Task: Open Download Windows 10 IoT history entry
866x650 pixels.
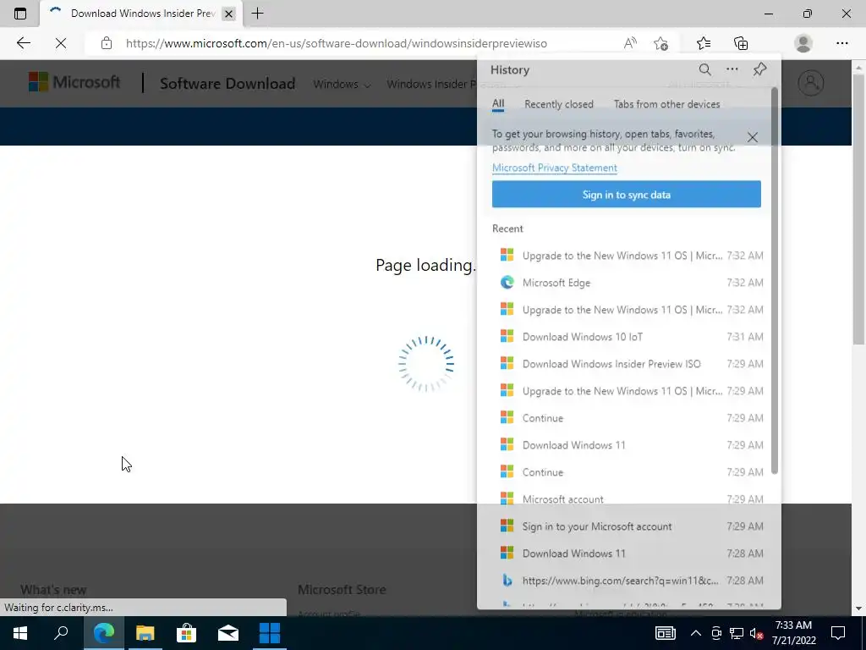Action: point(631,337)
